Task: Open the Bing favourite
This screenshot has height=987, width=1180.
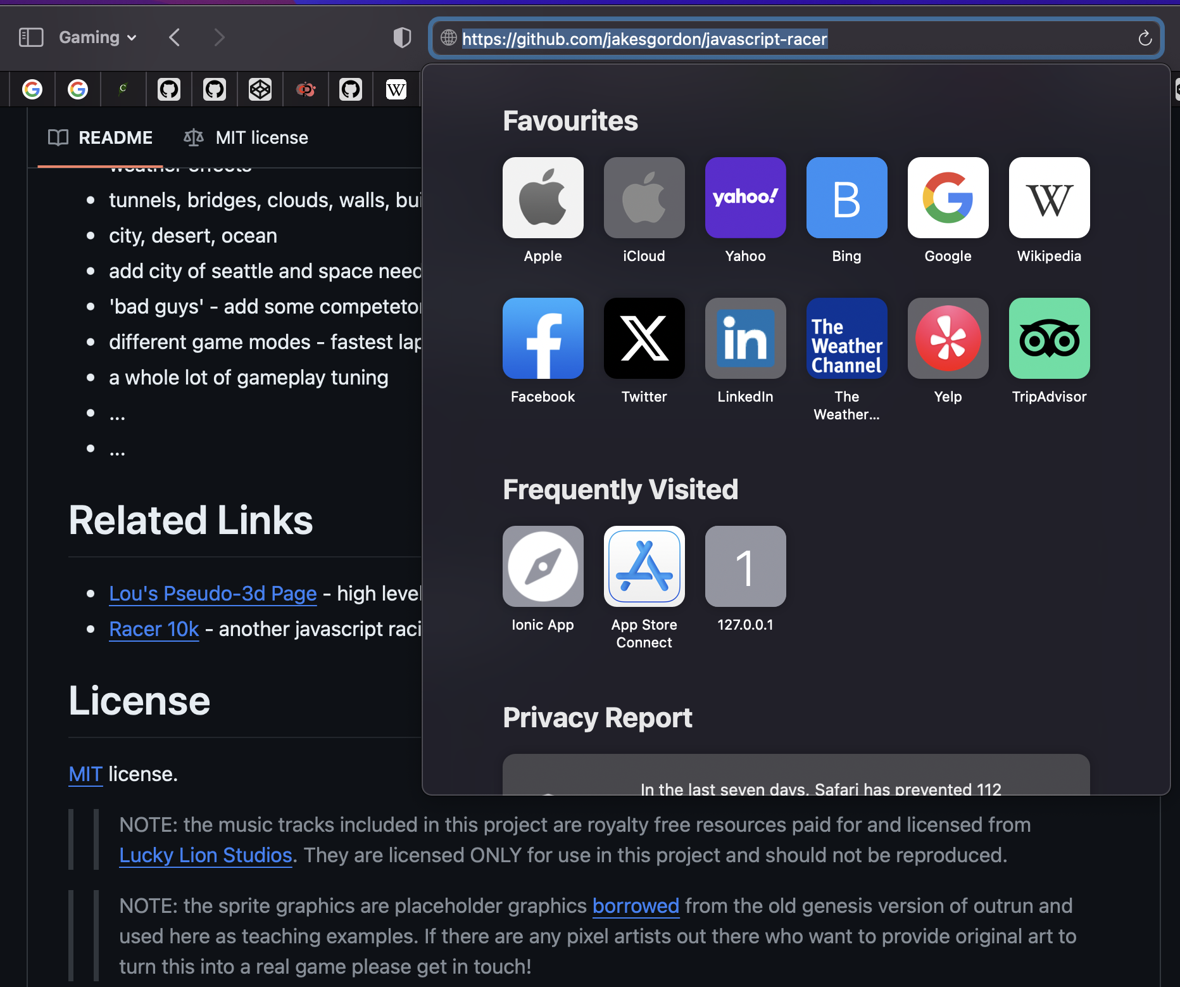Action: 846,198
